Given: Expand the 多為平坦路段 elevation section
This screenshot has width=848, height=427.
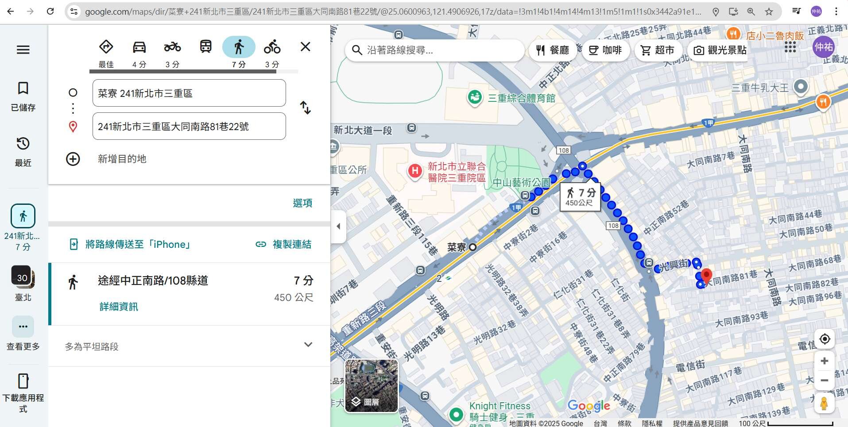Looking at the screenshot, I should [308, 345].
